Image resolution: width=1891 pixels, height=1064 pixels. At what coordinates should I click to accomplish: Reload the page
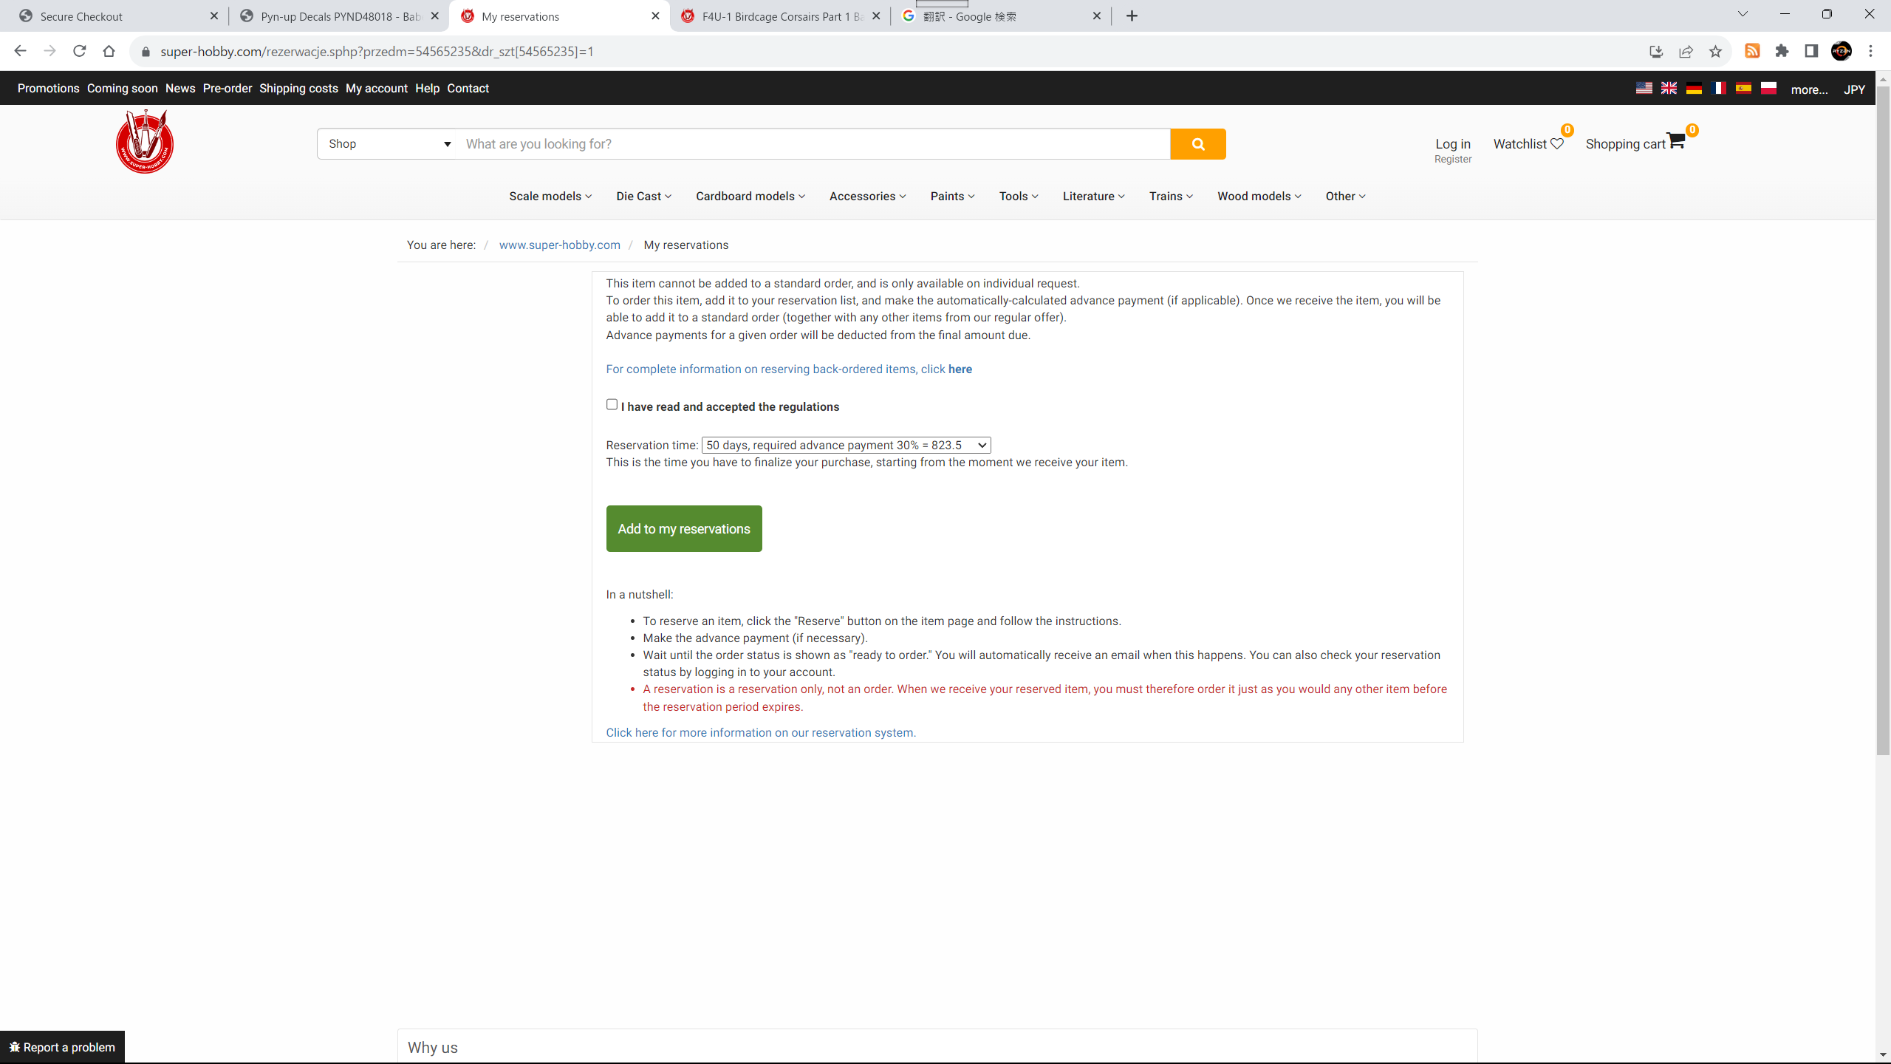point(79,51)
